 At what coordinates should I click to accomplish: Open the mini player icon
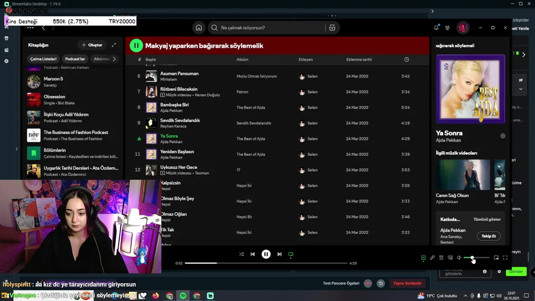(496, 258)
